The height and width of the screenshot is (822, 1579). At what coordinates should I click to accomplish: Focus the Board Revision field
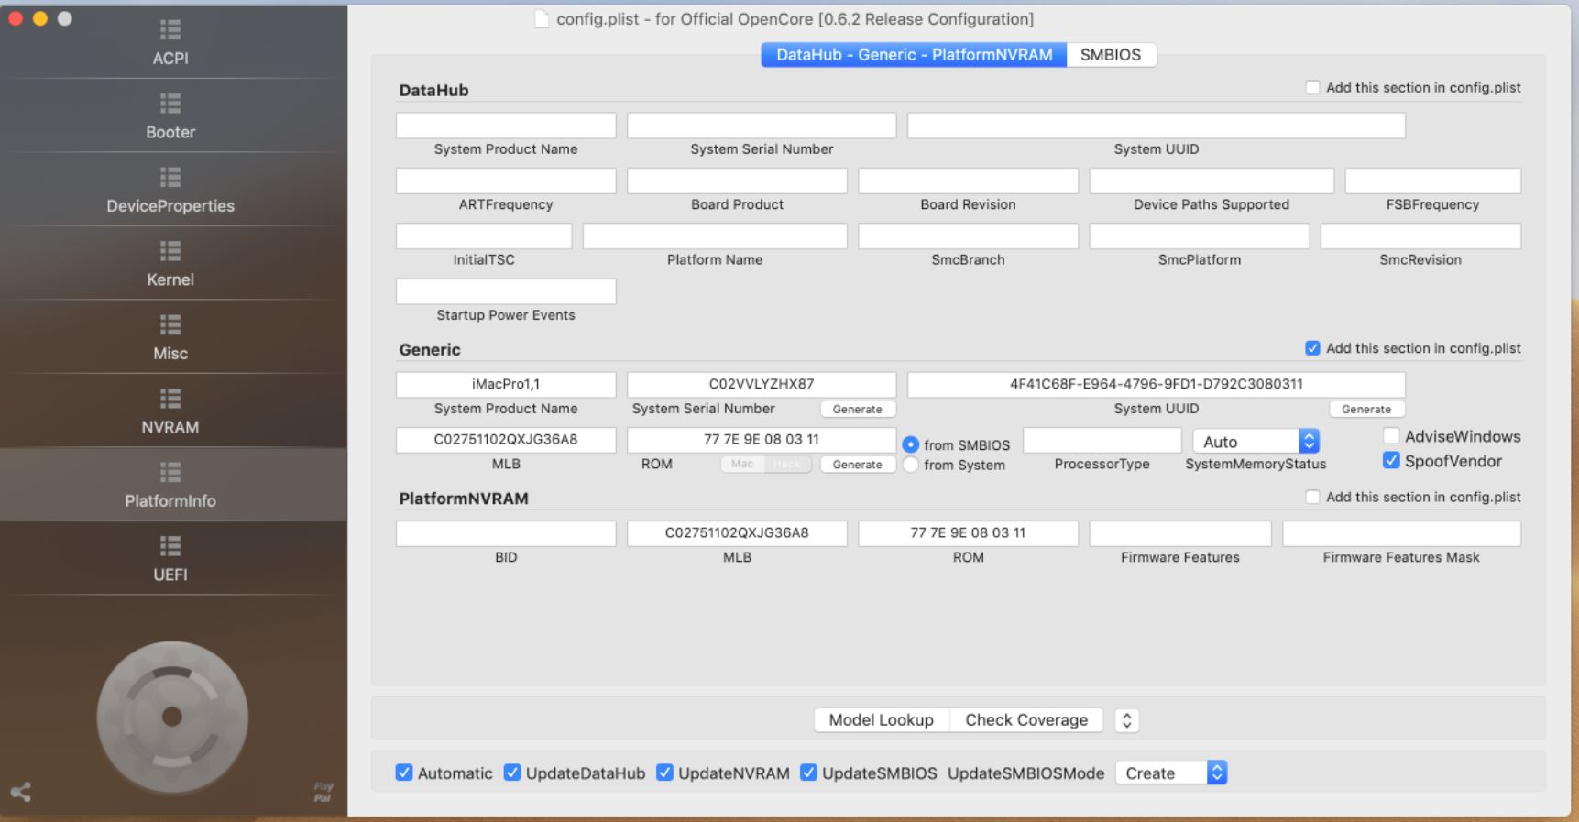click(969, 181)
